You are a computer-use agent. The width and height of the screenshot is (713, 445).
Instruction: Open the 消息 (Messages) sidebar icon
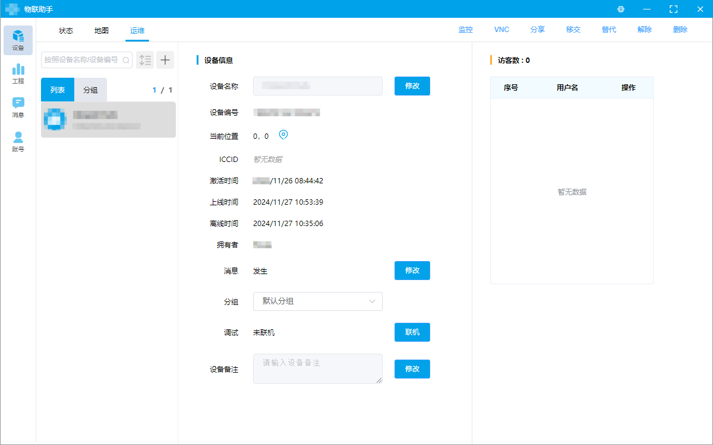pyautogui.click(x=18, y=107)
